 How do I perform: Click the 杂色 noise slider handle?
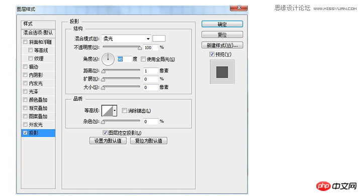coord(104,122)
